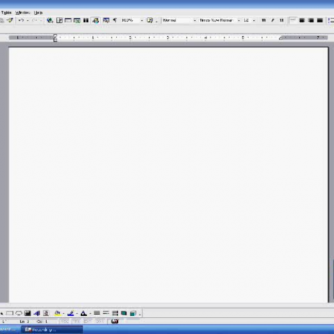Open the Table menu
Screen dimensions: 334x334
[x=6, y=13]
